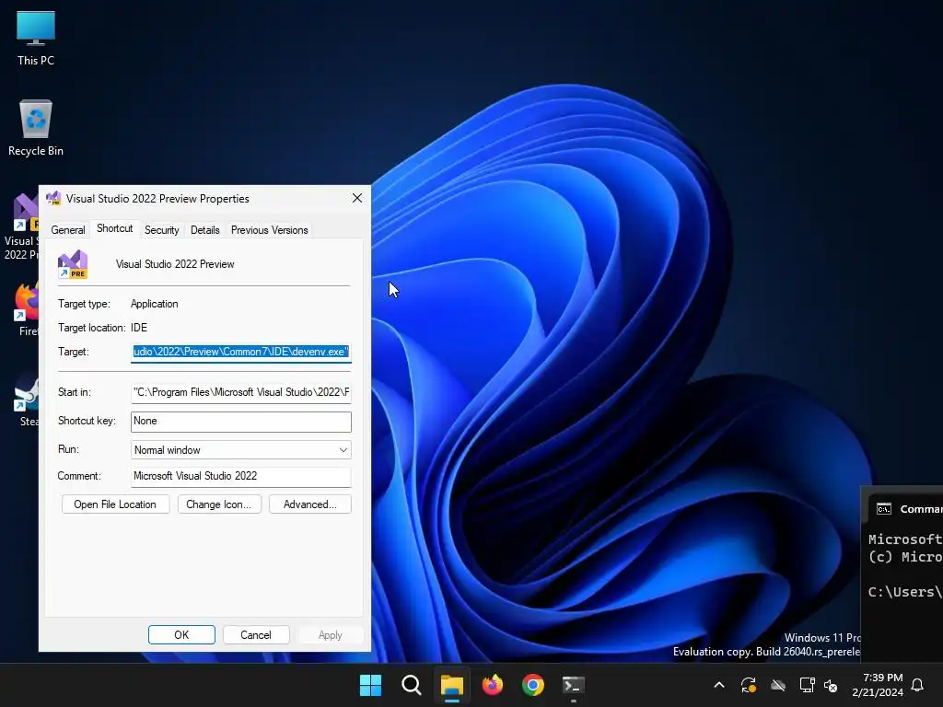Viewport: 943px width, 707px height.
Task: Click the Windows Update tray icon
Action: [x=749, y=685]
